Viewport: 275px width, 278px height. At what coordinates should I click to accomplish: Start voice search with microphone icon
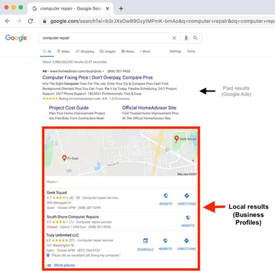coord(186,38)
